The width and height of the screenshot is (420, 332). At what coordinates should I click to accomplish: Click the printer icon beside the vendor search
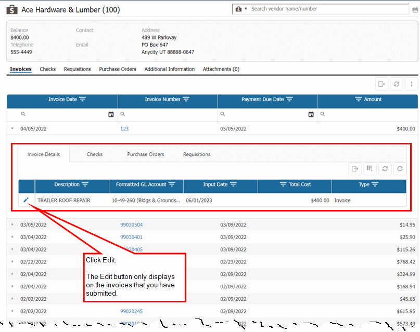click(415, 10)
